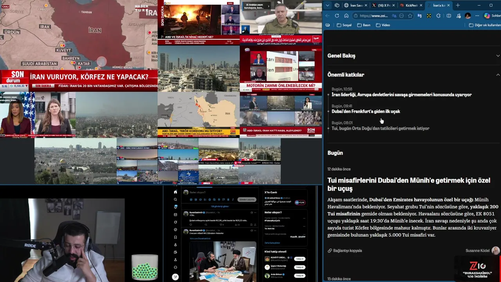Open more options on Şubat enflasyonu post
Viewport: 501px width, 282px height.
tap(255, 212)
